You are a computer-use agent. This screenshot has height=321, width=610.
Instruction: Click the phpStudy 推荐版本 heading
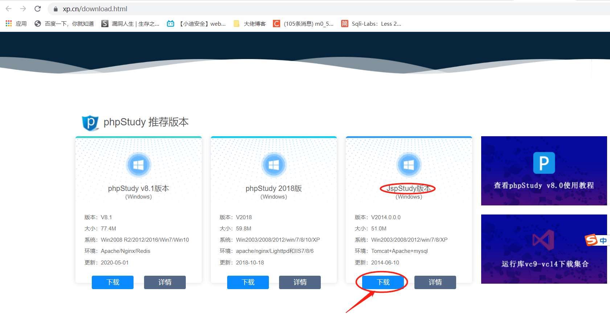coord(146,122)
